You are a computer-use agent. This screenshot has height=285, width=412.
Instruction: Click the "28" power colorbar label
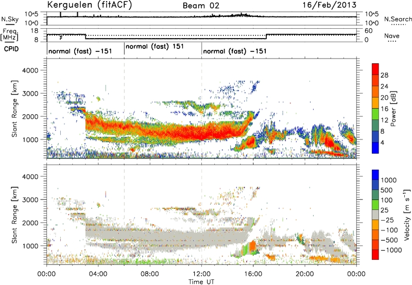pos(384,75)
